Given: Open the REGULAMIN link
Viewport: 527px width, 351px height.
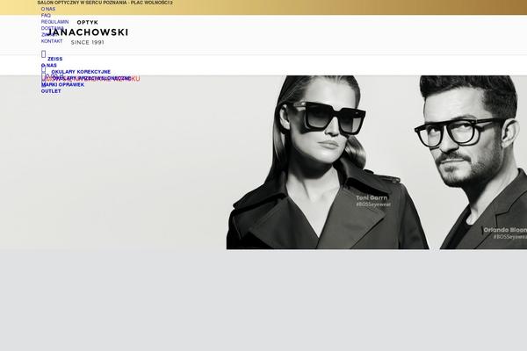Looking at the screenshot, I should [54, 22].
